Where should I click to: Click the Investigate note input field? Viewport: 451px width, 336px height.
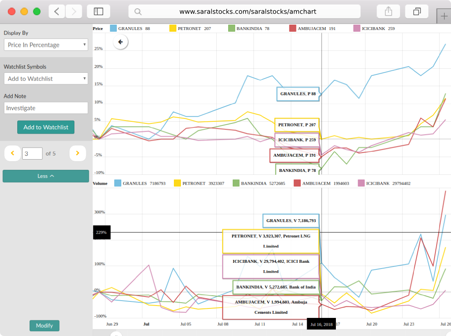pyautogui.click(x=46, y=108)
